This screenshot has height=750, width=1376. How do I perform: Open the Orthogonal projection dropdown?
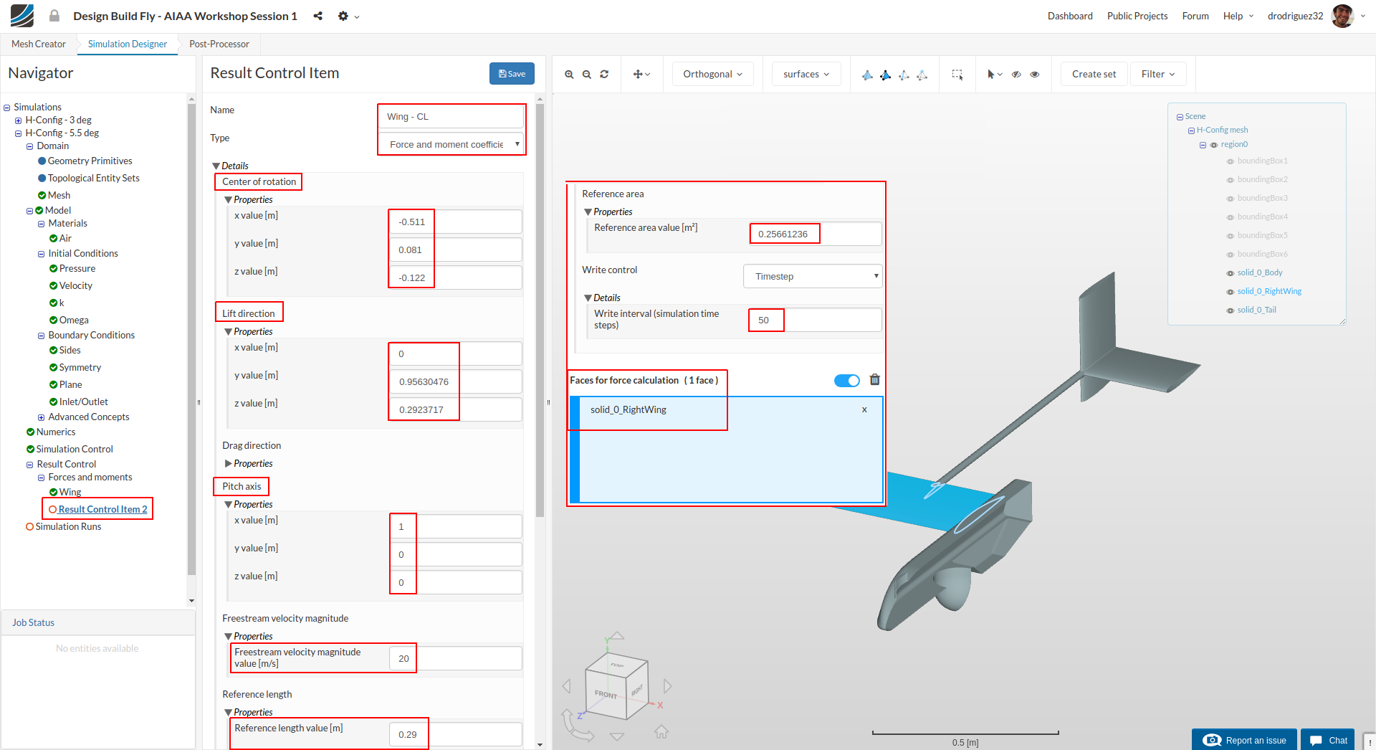(x=712, y=74)
